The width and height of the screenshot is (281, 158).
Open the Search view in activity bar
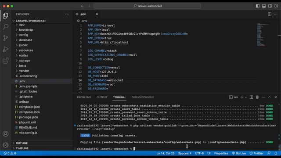click(6, 27)
